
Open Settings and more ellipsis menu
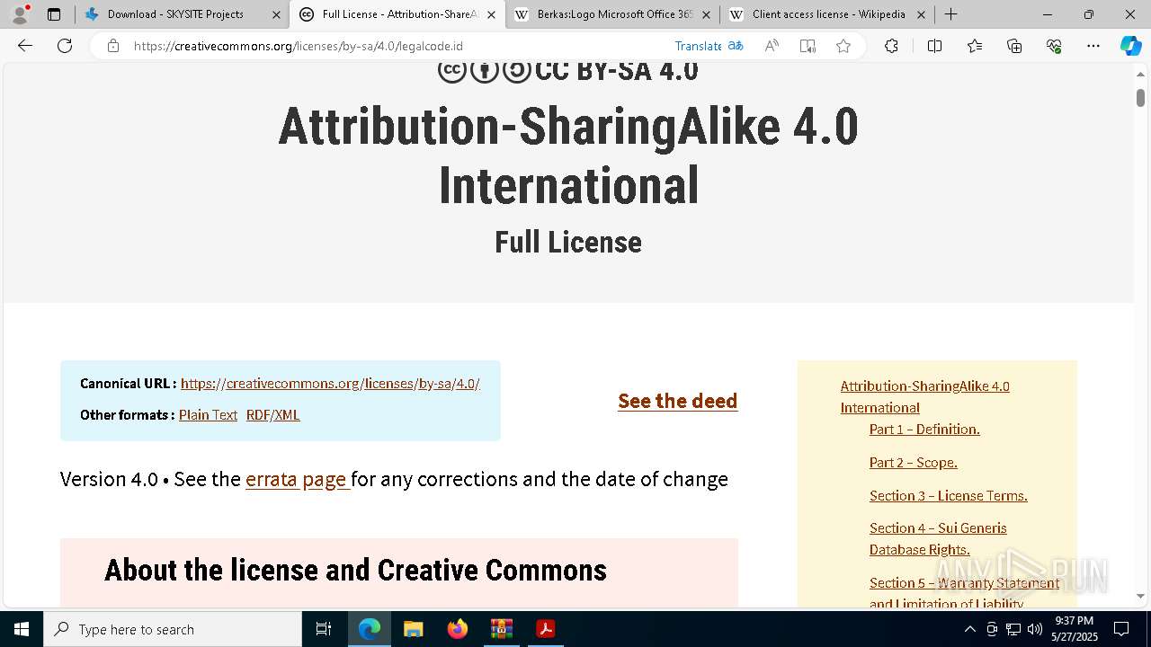1093,46
